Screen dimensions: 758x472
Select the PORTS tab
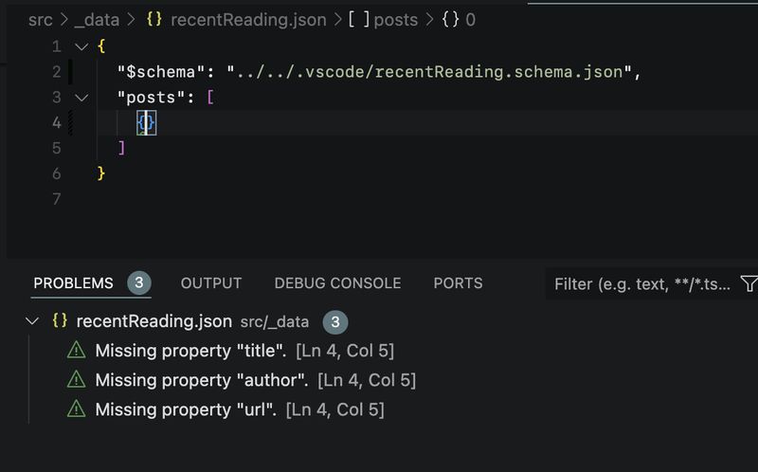click(x=458, y=283)
